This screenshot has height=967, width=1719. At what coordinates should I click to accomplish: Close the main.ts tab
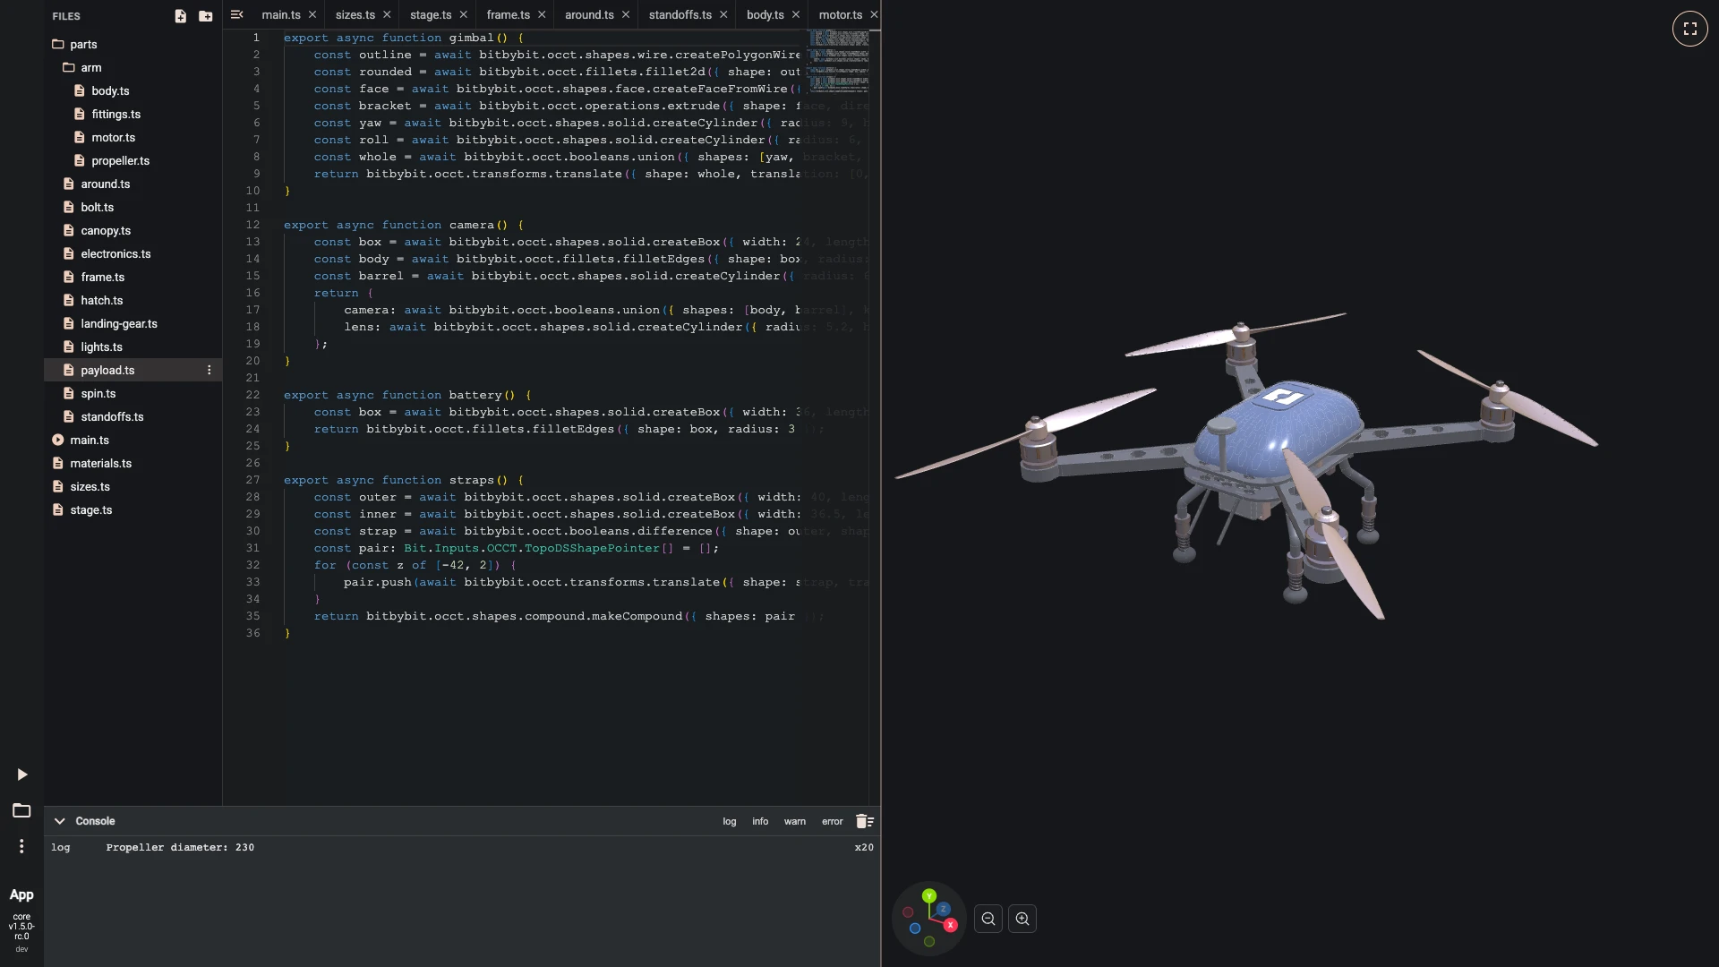coord(312,14)
